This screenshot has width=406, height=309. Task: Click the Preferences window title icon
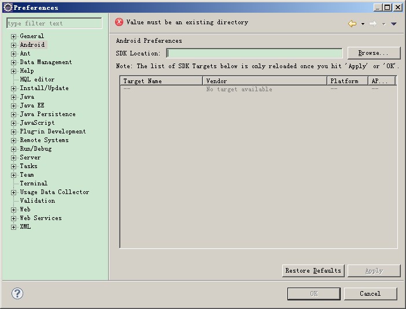click(8, 8)
